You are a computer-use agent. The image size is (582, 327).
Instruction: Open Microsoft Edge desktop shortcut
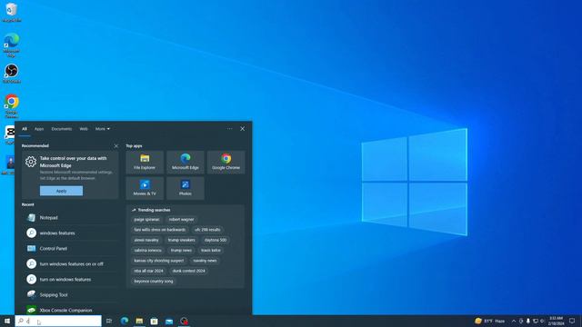12,45
